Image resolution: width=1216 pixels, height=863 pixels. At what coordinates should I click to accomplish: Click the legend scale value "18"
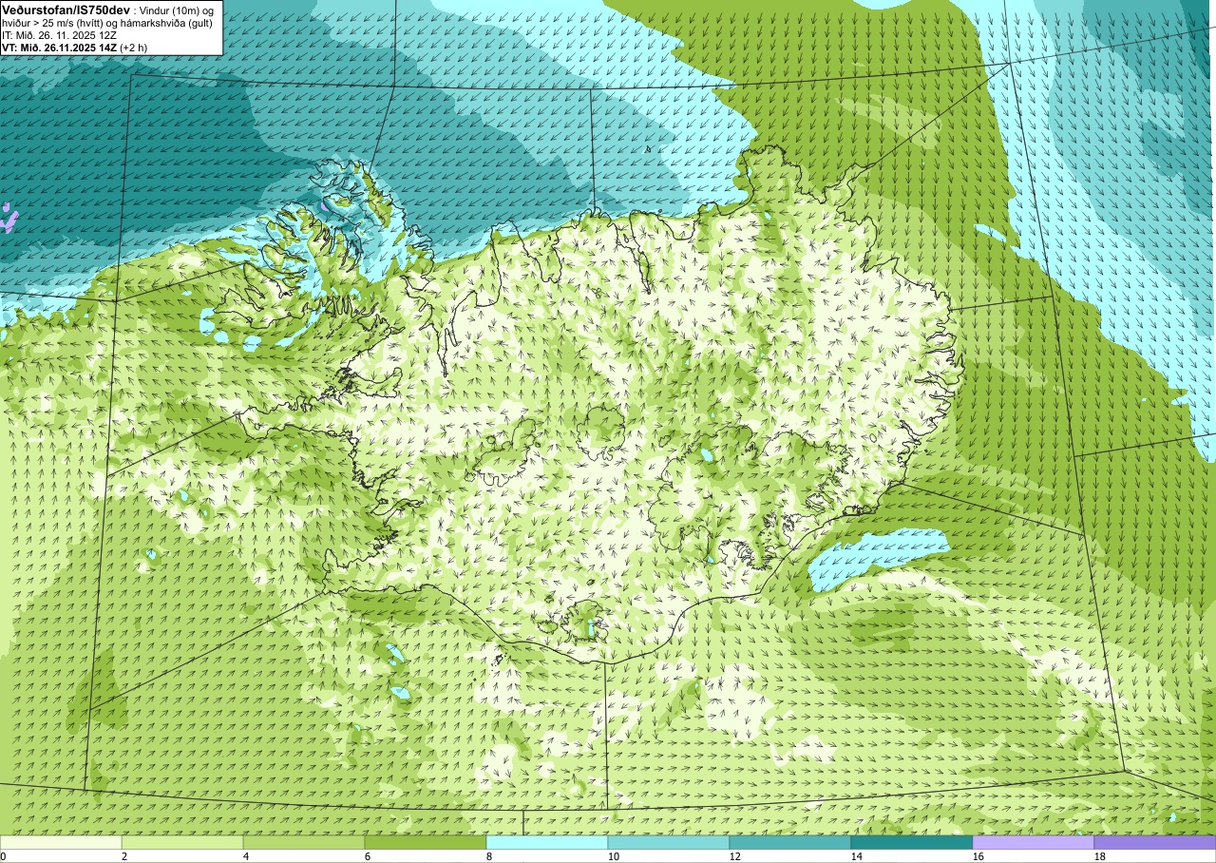tap(1100, 856)
